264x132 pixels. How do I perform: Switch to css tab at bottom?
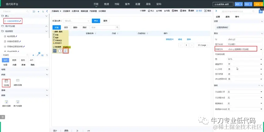click(x=89, y=130)
